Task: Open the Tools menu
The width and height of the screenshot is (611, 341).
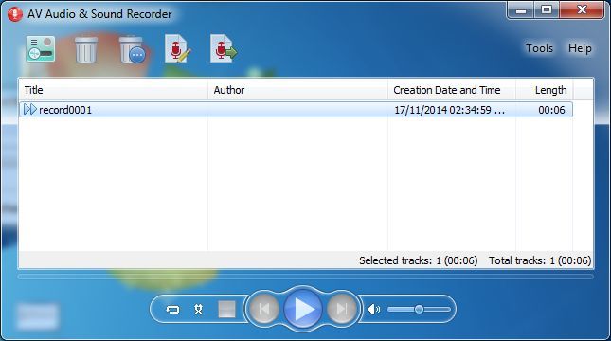Action: [x=539, y=48]
